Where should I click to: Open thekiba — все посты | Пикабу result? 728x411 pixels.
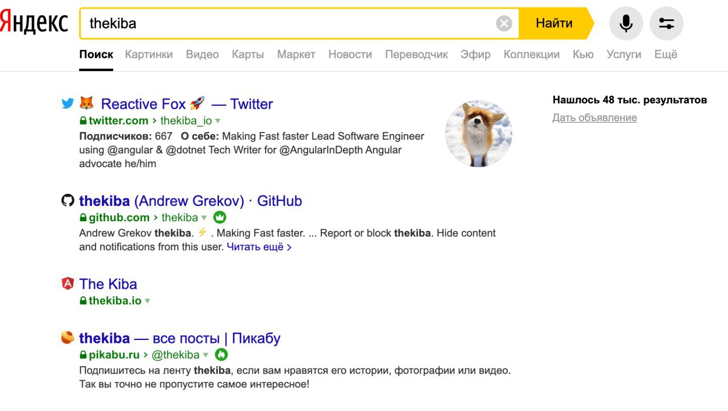point(180,338)
